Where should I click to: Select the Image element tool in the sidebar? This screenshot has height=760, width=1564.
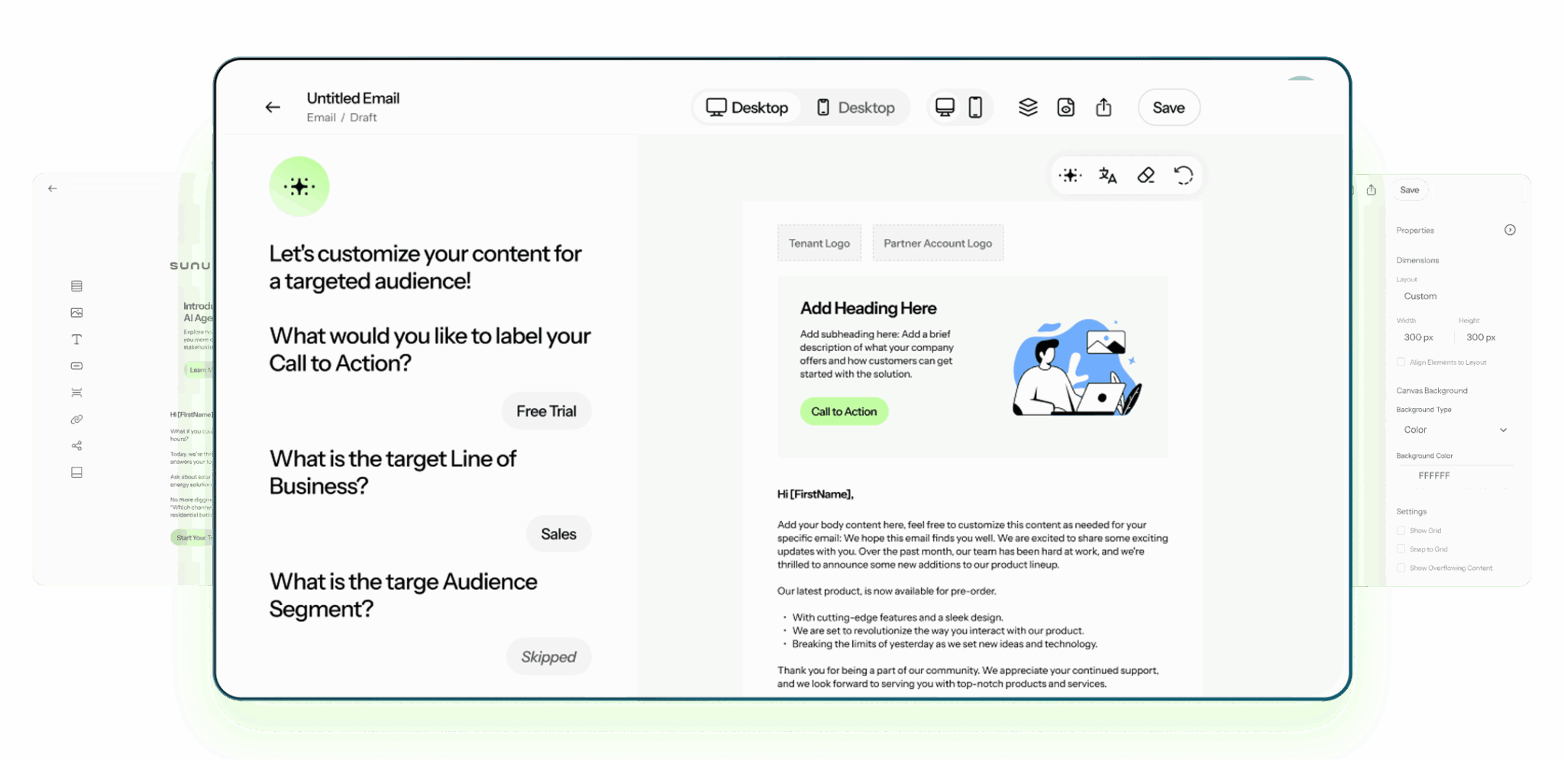click(76, 312)
